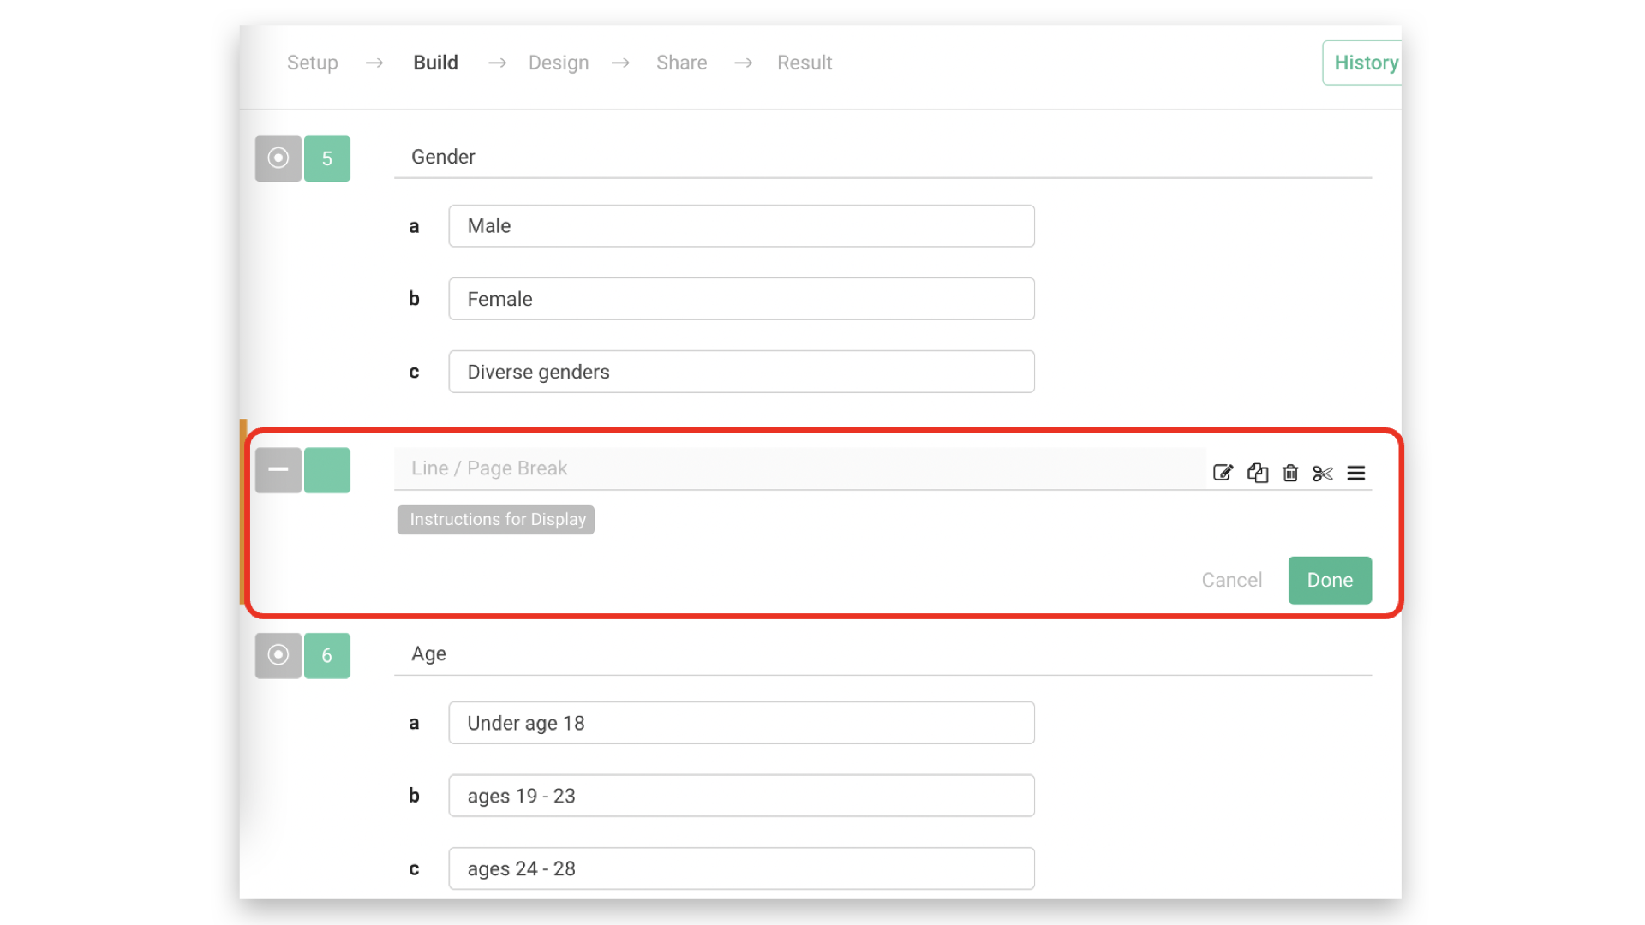This screenshot has height=925, width=1645.
Task: Click the blank green badge of line break
Action: 326,470
